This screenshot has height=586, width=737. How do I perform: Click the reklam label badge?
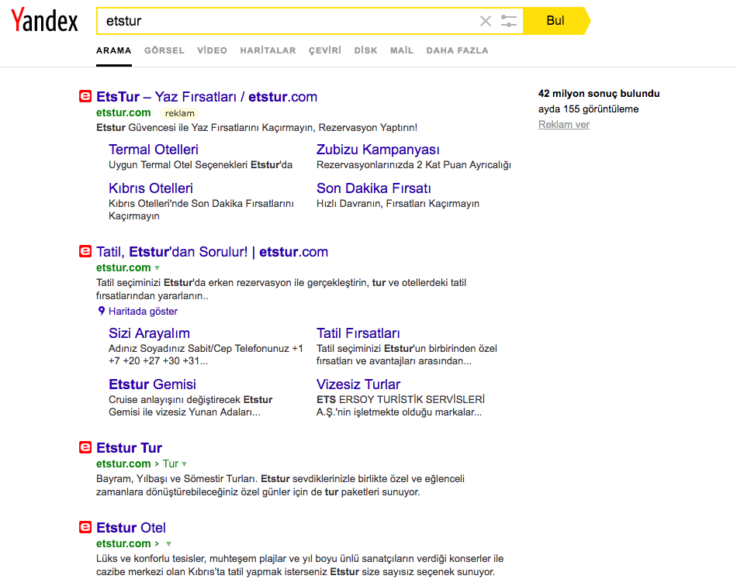[179, 113]
